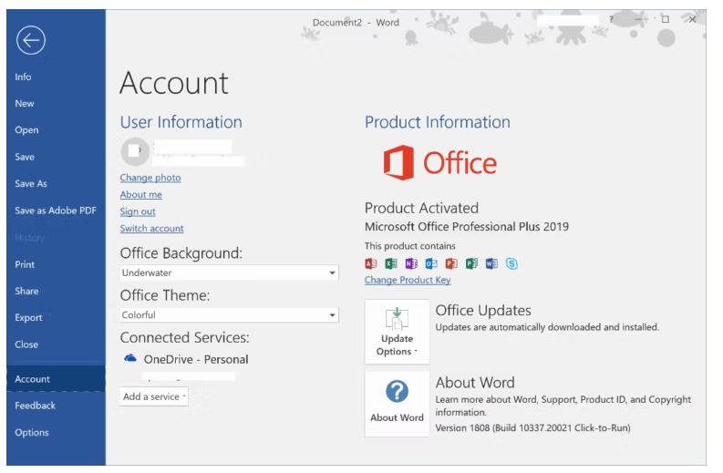Click the user profile photo avatar
The width and height of the screenshot is (723, 473).
[x=135, y=151]
